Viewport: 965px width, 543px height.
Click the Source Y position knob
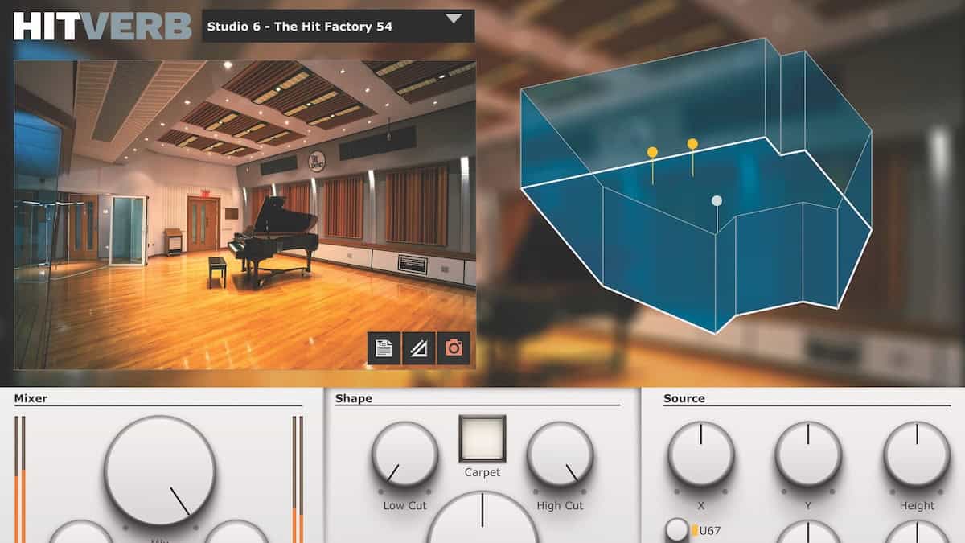click(808, 455)
